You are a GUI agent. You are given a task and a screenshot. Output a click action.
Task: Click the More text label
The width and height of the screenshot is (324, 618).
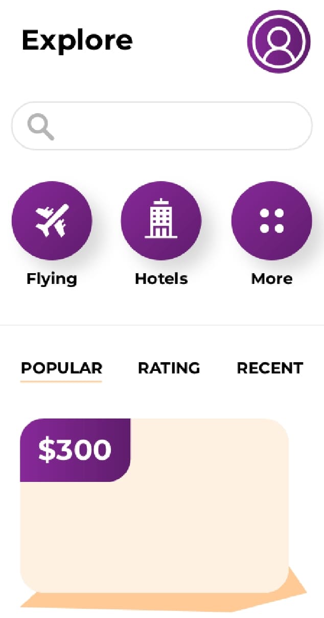pyautogui.click(x=271, y=279)
